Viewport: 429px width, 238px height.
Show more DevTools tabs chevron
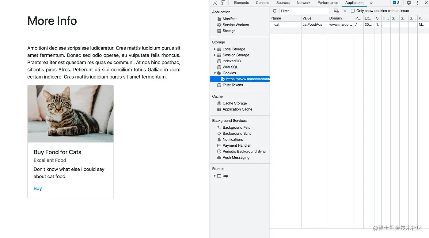pyautogui.click(x=371, y=3)
